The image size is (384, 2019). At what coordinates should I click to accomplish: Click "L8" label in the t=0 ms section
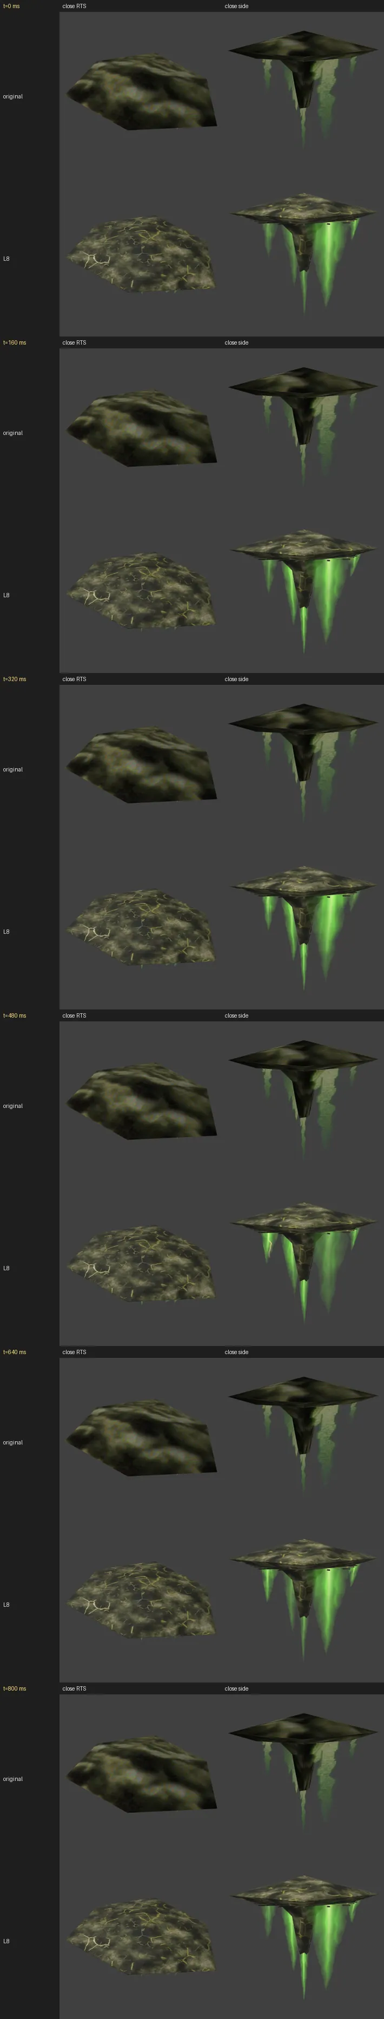click(x=6, y=259)
